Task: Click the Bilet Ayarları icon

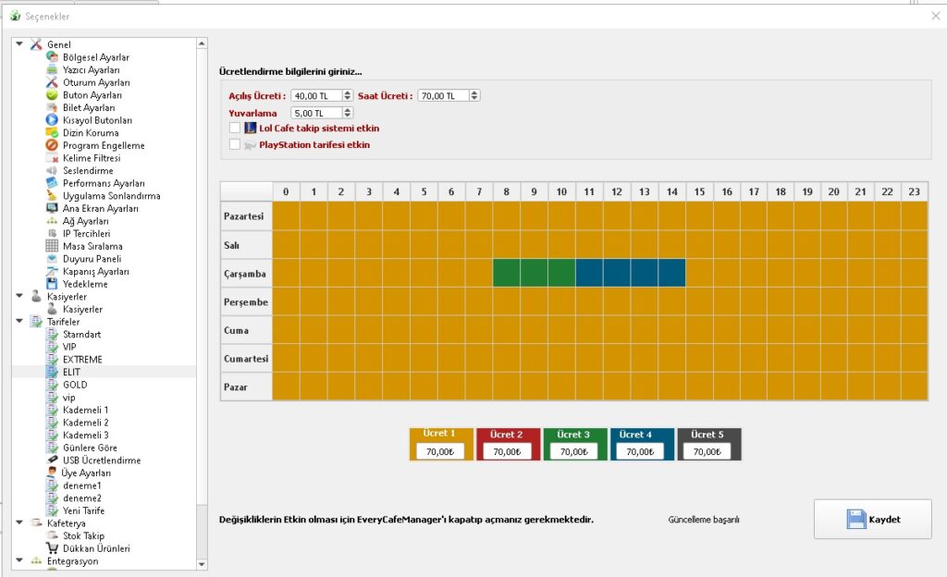Action: tap(53, 107)
